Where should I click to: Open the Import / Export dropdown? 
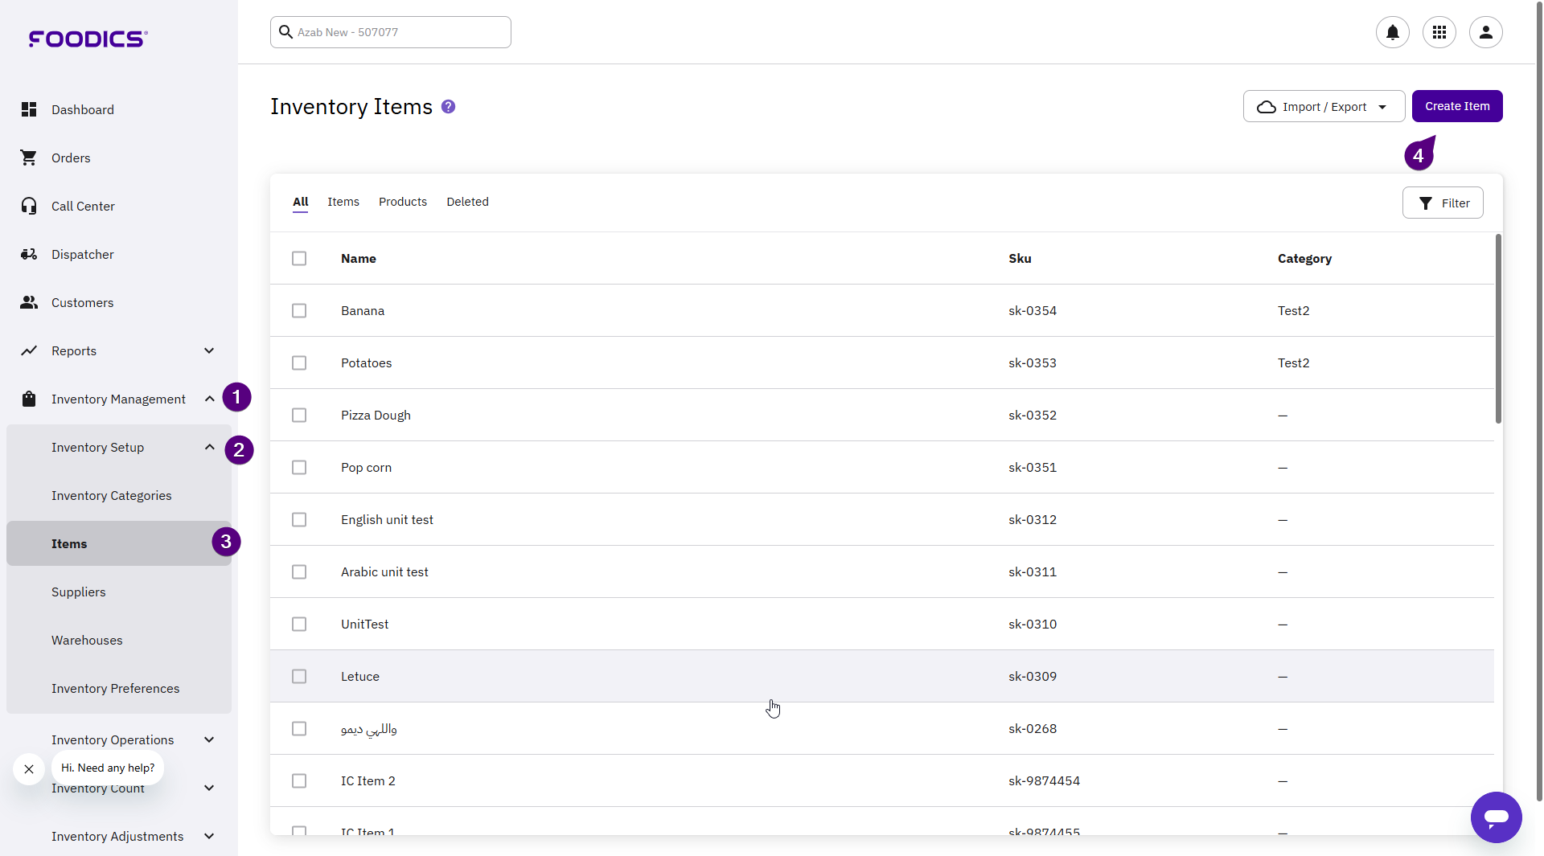pyautogui.click(x=1323, y=107)
